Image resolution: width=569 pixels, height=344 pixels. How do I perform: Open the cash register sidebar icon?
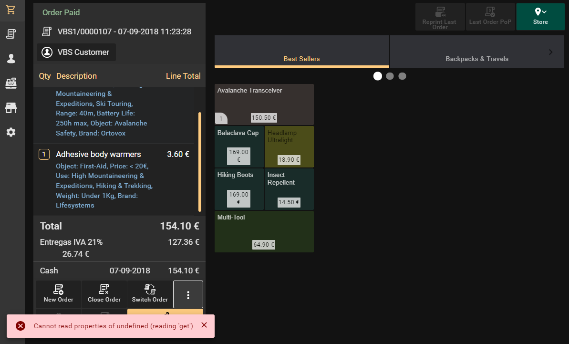click(x=11, y=83)
